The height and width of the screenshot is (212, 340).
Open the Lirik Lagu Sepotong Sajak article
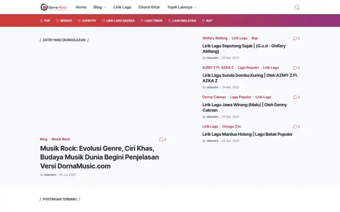click(x=244, y=49)
